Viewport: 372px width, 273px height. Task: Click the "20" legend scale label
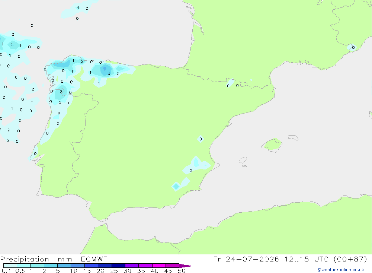[x=100, y=271]
